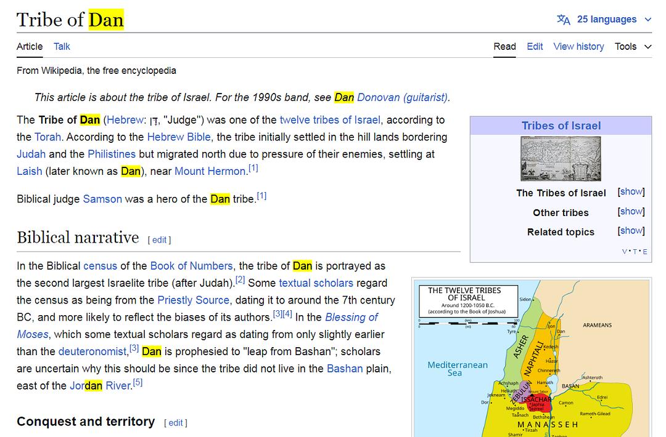
Task: Edit the Conquest and territory section
Action: tap(176, 423)
